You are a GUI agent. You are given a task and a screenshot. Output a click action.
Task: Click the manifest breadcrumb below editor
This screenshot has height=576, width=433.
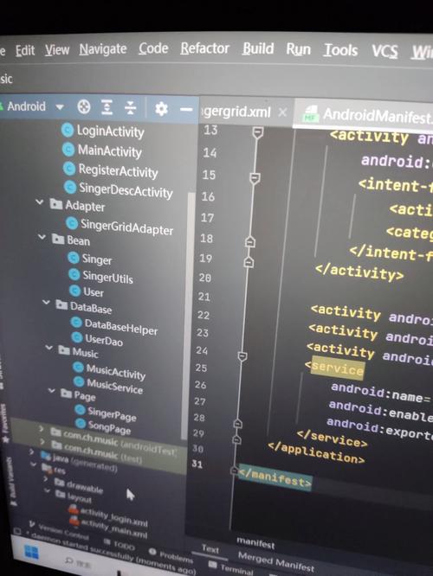point(255,542)
